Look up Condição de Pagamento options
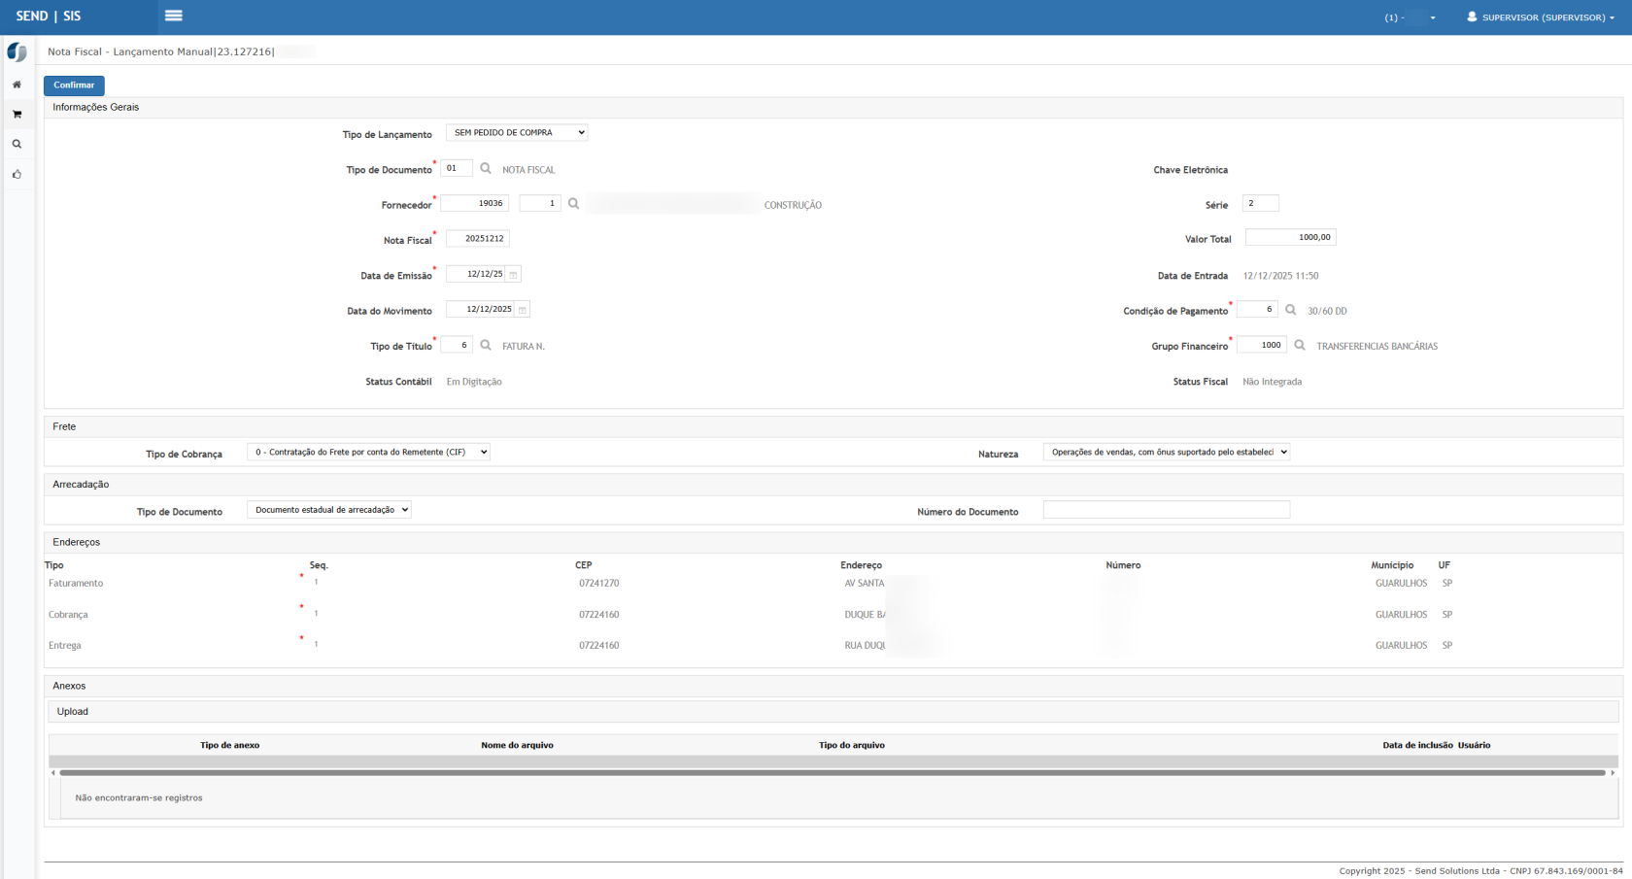This screenshot has height=879, width=1632. [1291, 310]
